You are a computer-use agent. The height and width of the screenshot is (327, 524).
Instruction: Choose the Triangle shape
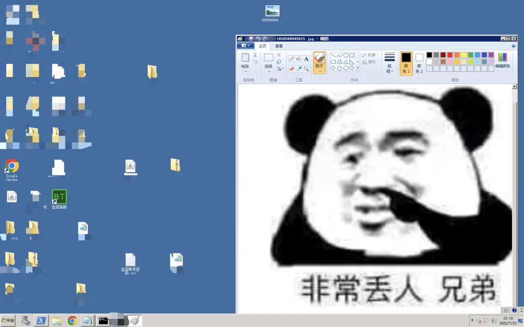345,62
